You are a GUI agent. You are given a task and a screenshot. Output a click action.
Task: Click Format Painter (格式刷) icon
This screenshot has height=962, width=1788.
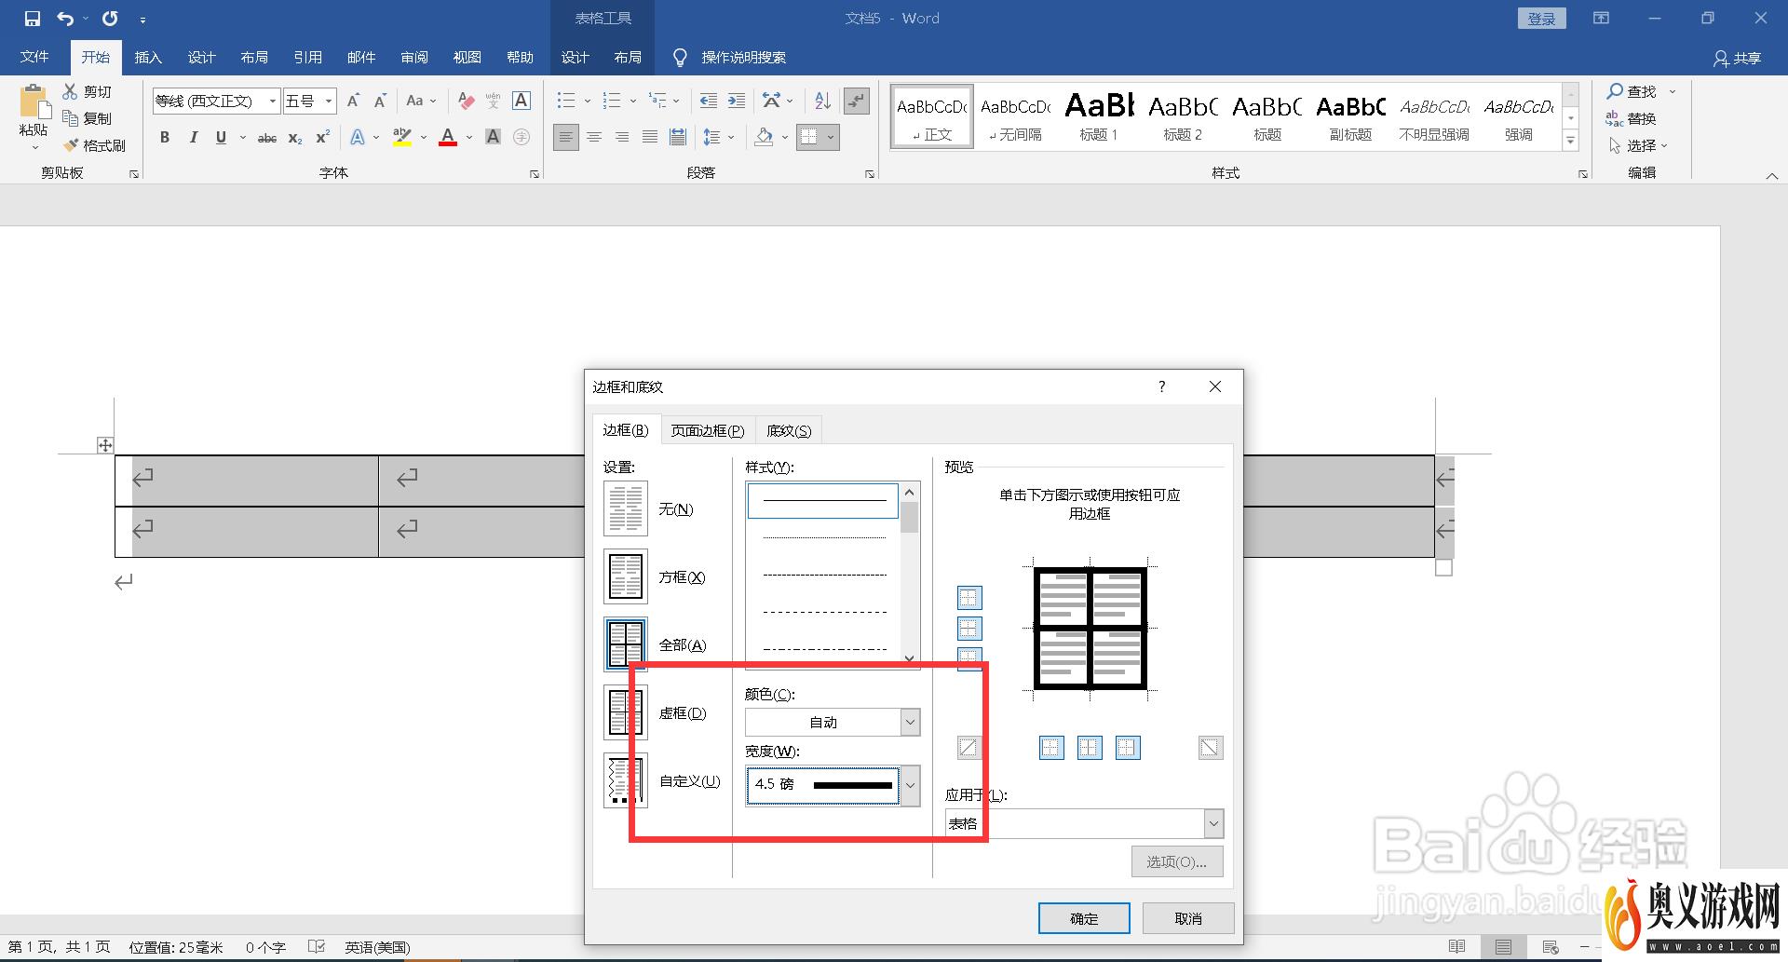coord(71,145)
